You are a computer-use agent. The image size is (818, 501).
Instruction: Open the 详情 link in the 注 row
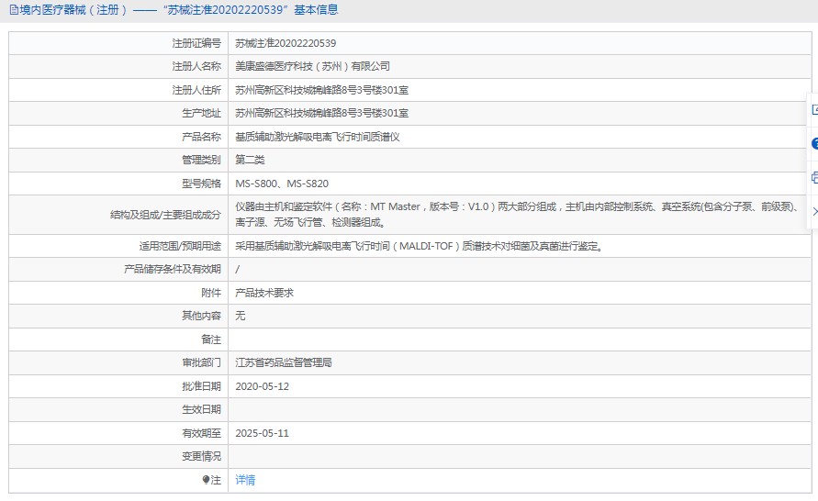click(245, 480)
